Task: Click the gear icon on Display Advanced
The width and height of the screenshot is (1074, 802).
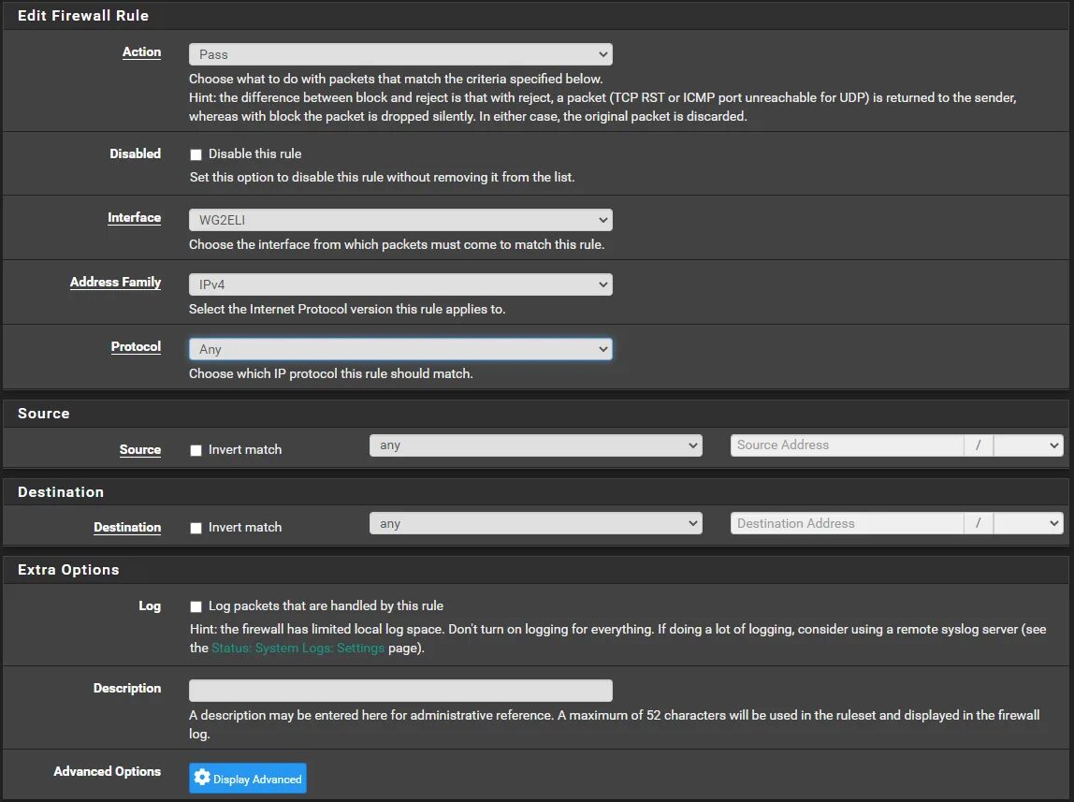Action: 202,778
